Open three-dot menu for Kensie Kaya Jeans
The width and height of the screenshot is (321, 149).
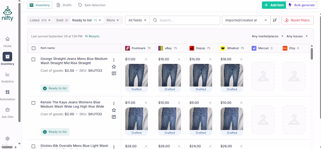click(x=114, y=104)
